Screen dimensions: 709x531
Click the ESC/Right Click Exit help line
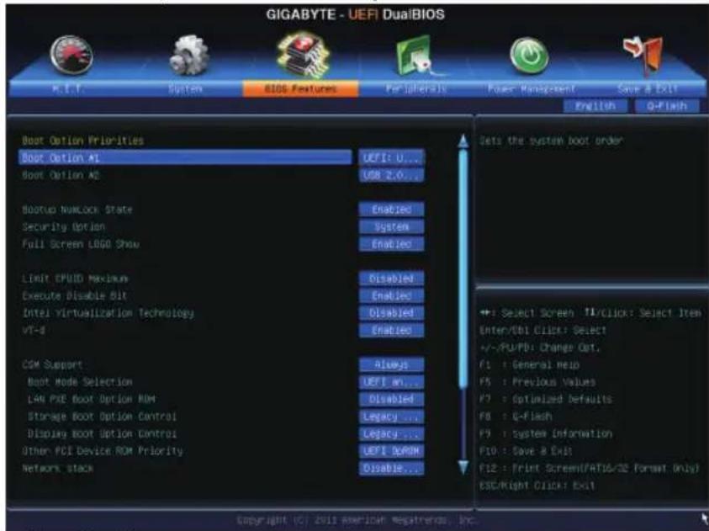(537, 486)
